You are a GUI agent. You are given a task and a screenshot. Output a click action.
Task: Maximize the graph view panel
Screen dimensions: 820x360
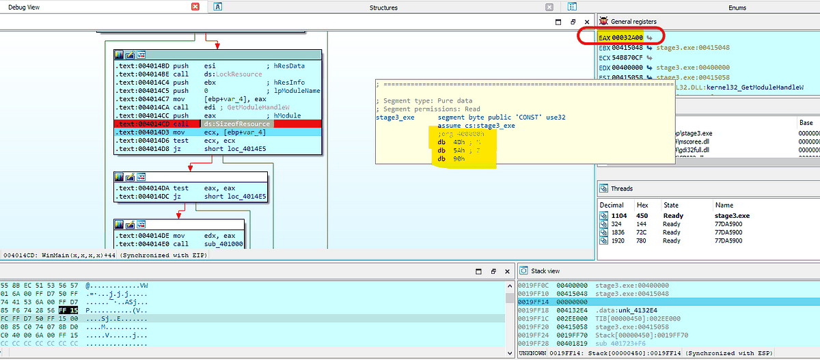tap(558, 22)
